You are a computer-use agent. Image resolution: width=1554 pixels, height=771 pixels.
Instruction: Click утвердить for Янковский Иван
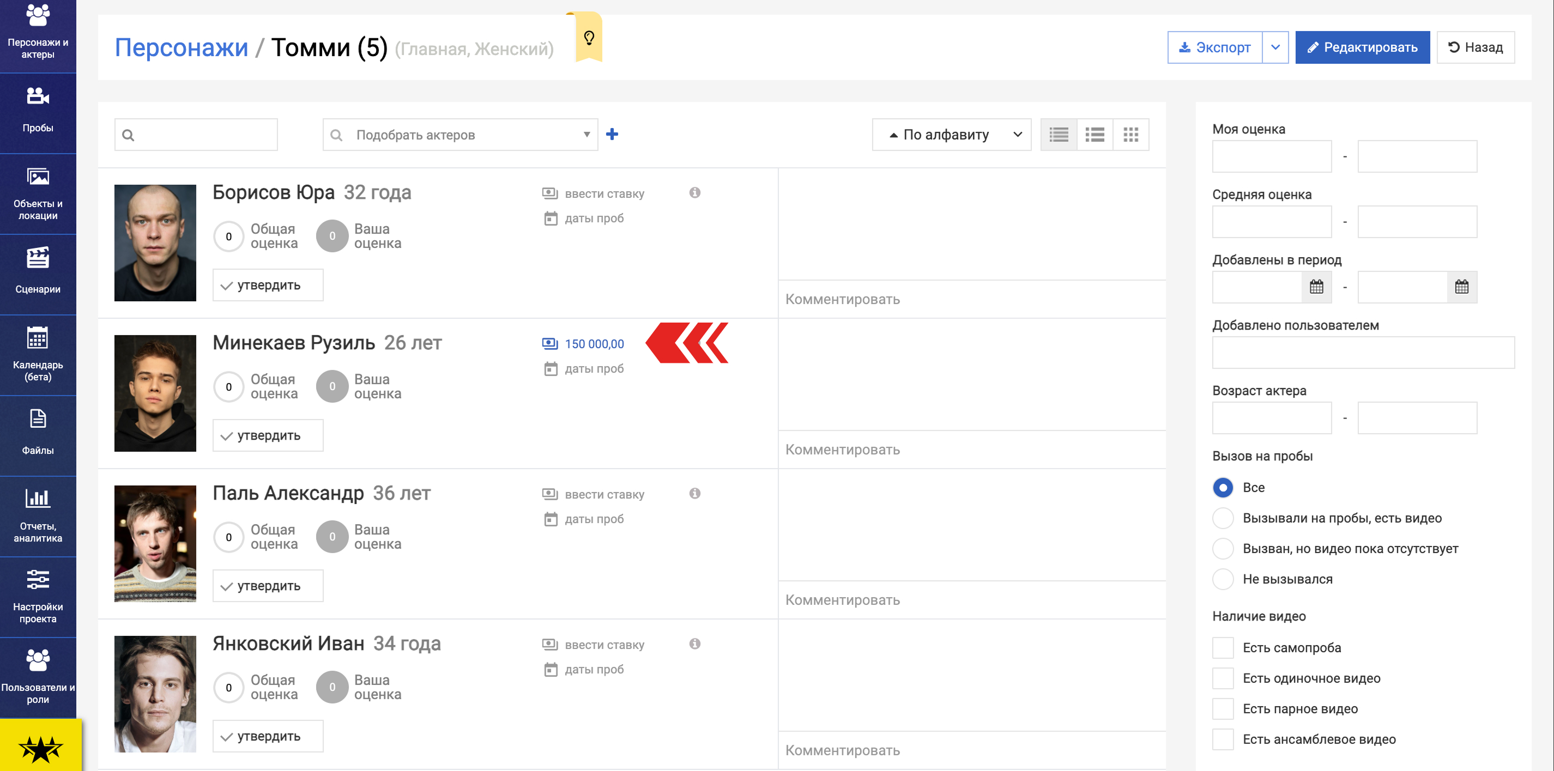pyautogui.click(x=268, y=737)
